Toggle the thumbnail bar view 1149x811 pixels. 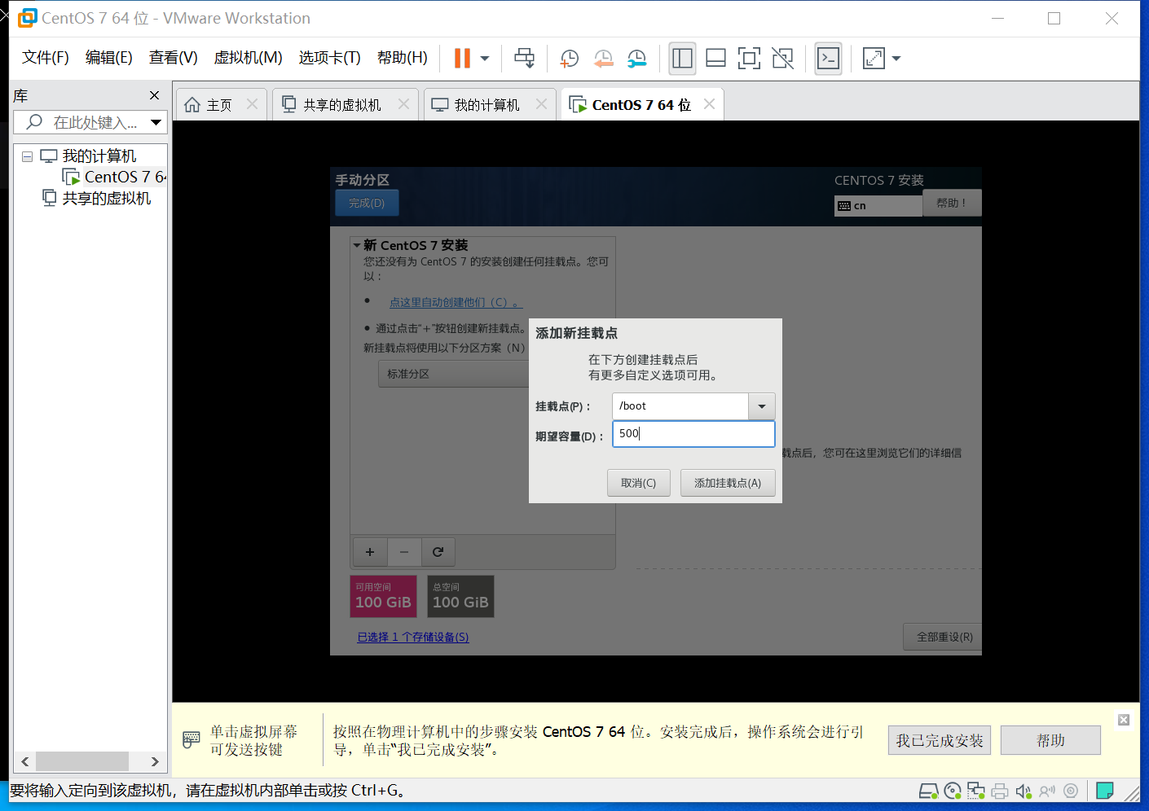715,58
